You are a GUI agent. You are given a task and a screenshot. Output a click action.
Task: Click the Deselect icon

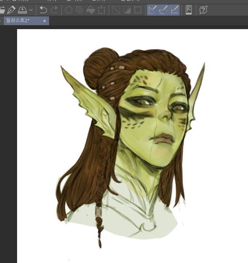(116, 10)
